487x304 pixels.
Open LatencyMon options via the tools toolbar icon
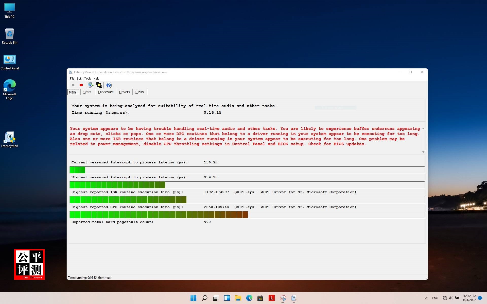point(91,85)
